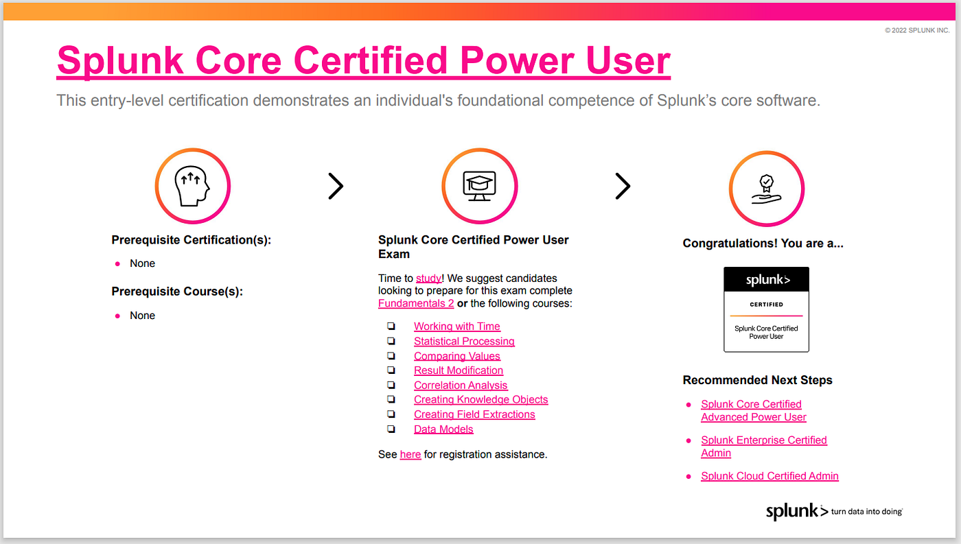Image resolution: width=961 pixels, height=544 pixels.
Task: Open the Creating Field Extractions course link
Action: pos(474,414)
